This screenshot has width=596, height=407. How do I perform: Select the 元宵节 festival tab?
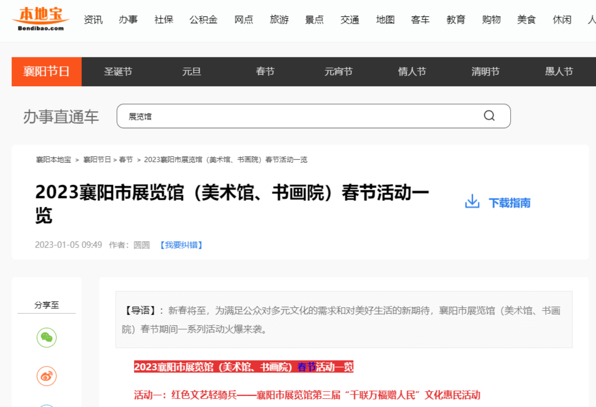339,71
